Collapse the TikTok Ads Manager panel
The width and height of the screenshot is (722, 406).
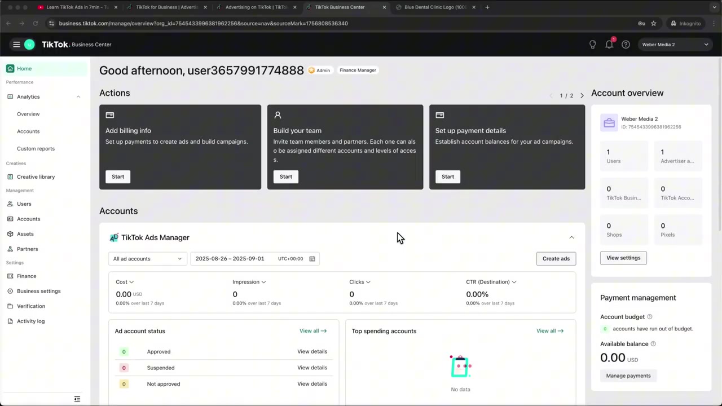(x=571, y=238)
